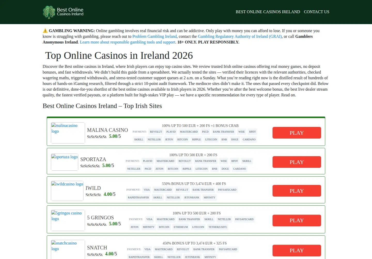This screenshot has width=372, height=259.
Task: Go to the Contact Us menu item
Action: [316, 12]
